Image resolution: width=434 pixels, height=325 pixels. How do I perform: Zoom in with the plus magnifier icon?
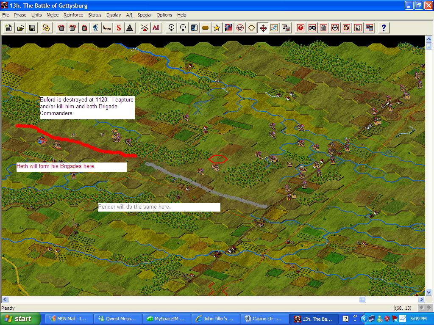(171, 28)
